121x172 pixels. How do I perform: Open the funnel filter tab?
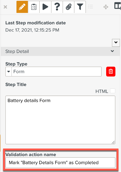[x=80, y=7]
